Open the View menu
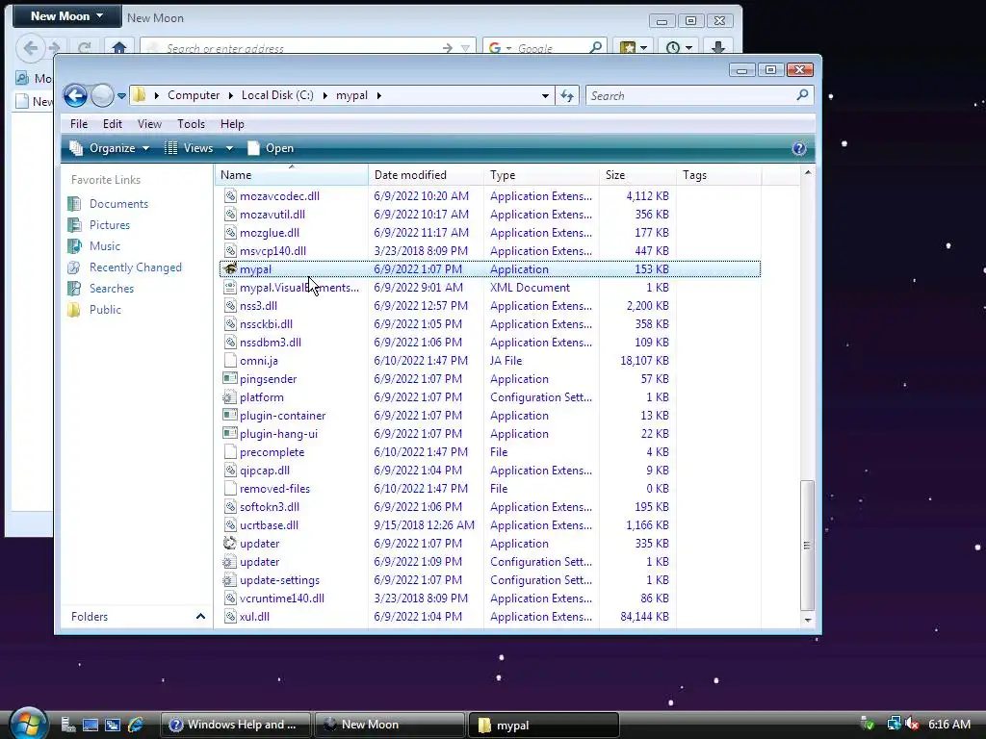The image size is (986, 739). [149, 124]
